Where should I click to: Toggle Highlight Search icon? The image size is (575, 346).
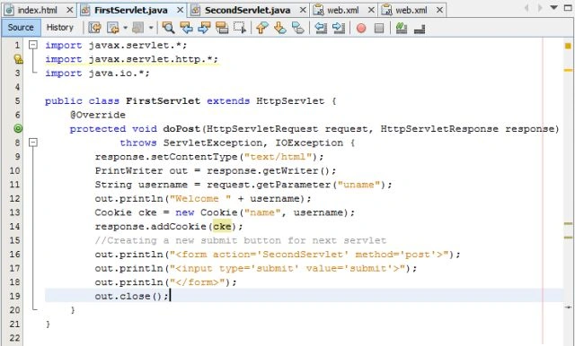[x=222, y=28]
